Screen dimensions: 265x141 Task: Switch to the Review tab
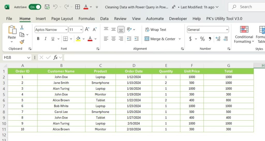[120, 19]
